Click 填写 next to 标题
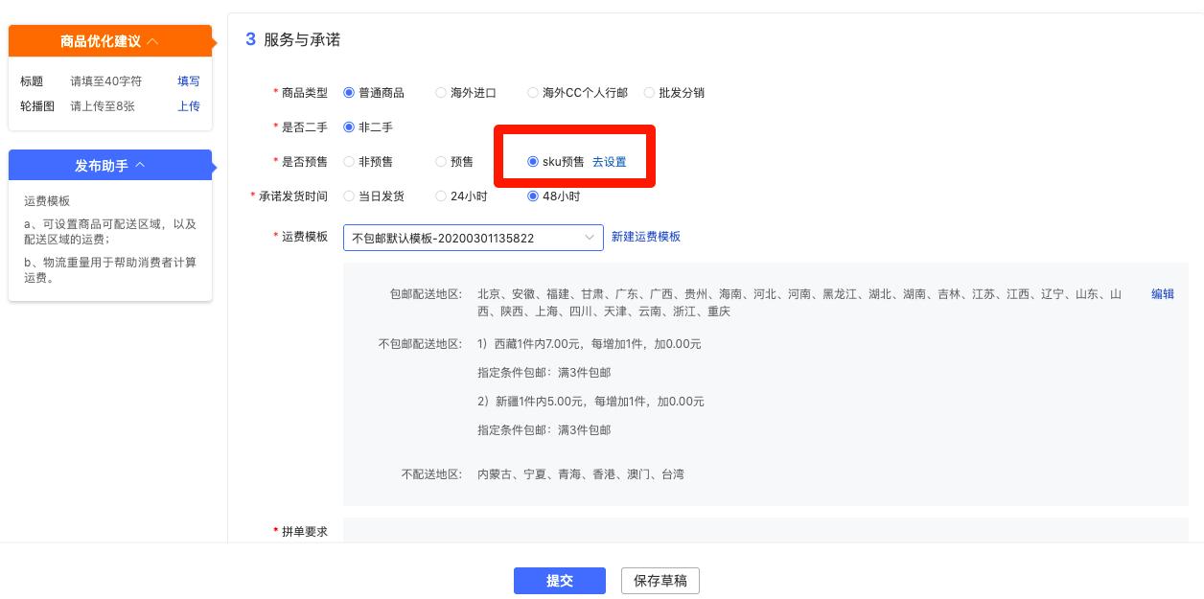Image resolution: width=1204 pixels, height=599 pixels. [188, 81]
